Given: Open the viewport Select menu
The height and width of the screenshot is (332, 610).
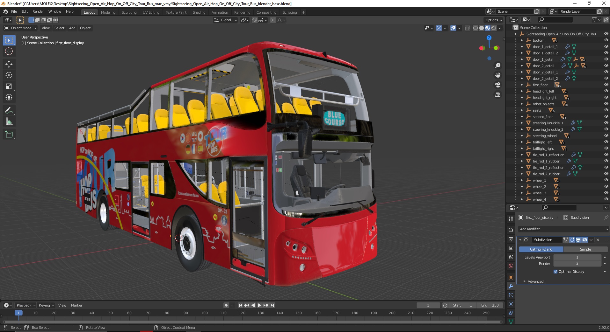Looking at the screenshot, I should tap(59, 28).
